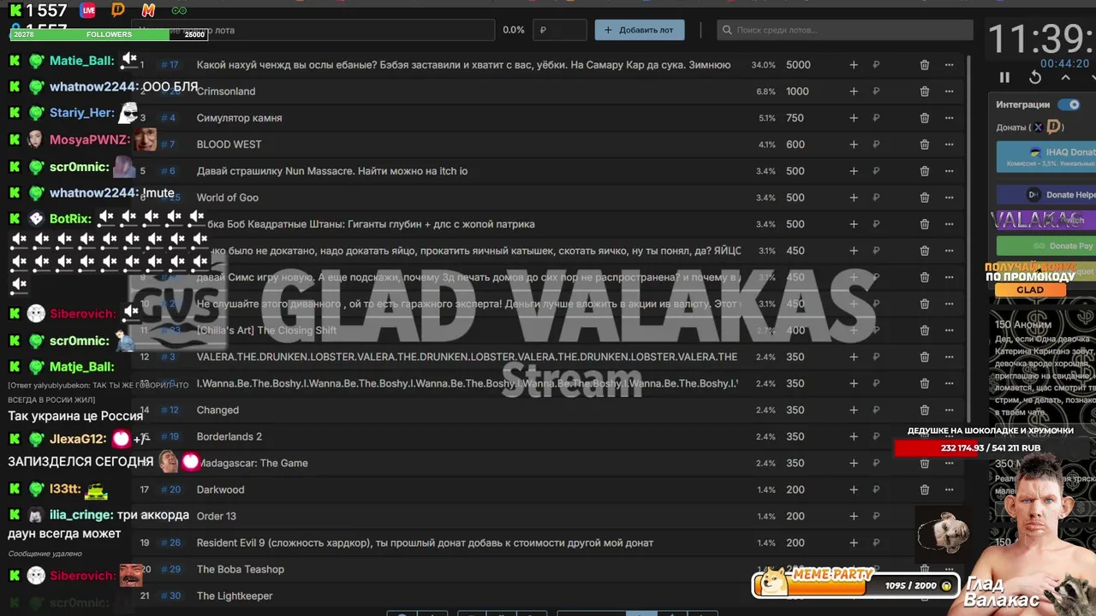
Task: Click the plus icon in Order 13 row
Action: (854, 516)
